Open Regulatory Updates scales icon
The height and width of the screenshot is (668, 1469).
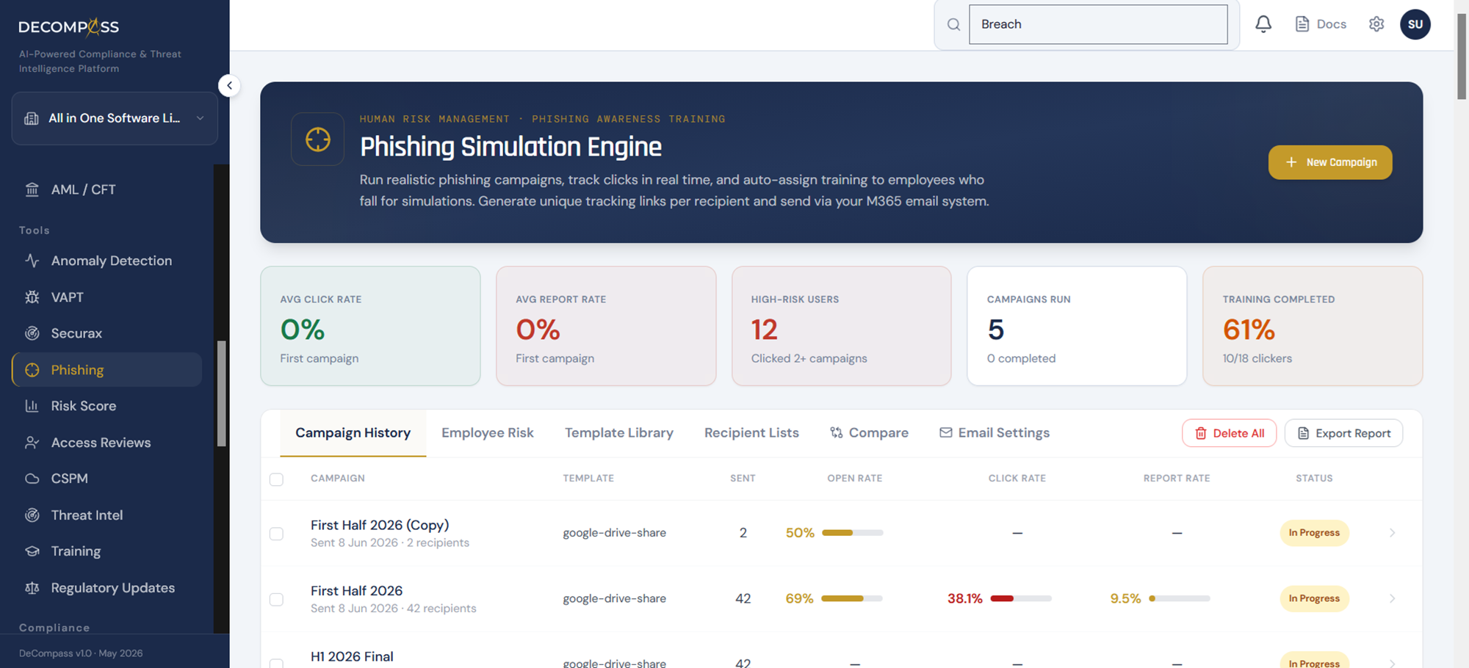coord(32,588)
